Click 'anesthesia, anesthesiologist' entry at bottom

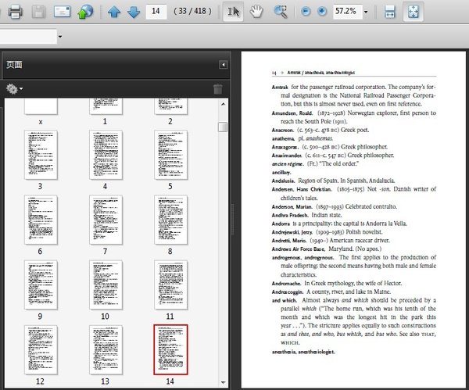[x=303, y=352]
